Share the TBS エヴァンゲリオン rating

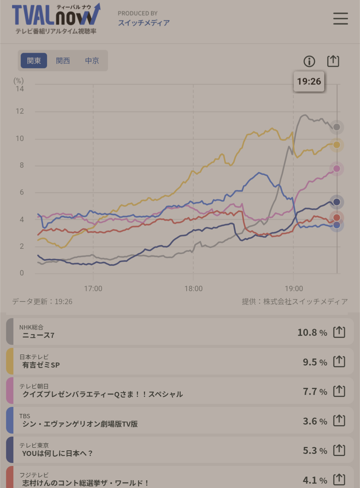pos(339,421)
